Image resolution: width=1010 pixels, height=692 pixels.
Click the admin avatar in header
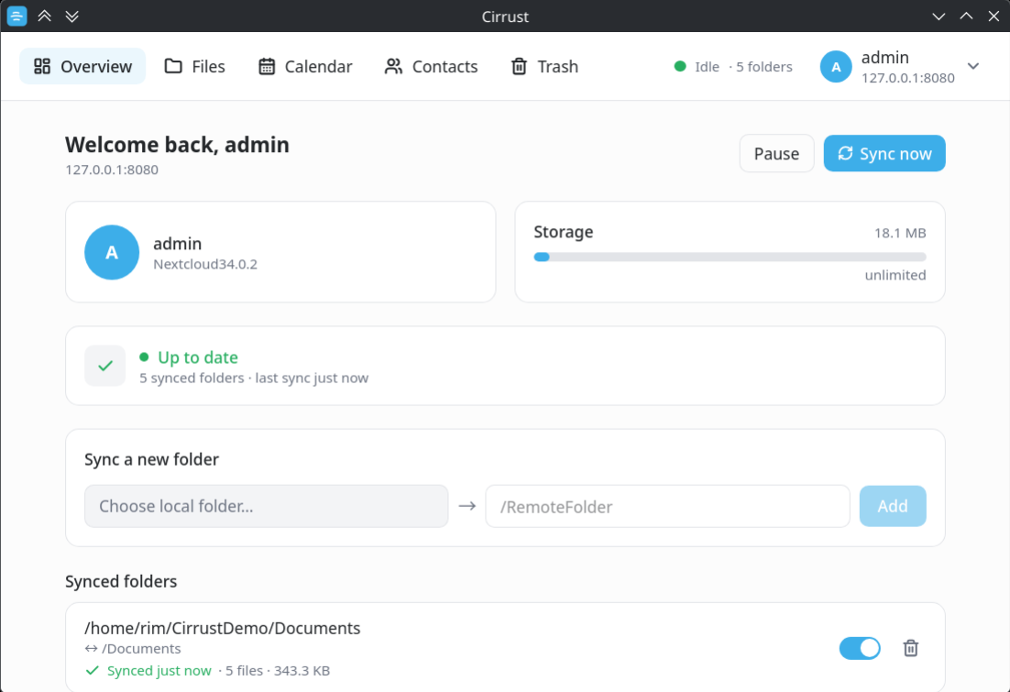(x=836, y=67)
